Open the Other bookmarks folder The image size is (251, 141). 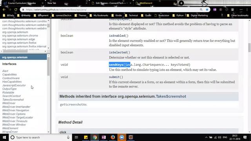pos(238,16)
